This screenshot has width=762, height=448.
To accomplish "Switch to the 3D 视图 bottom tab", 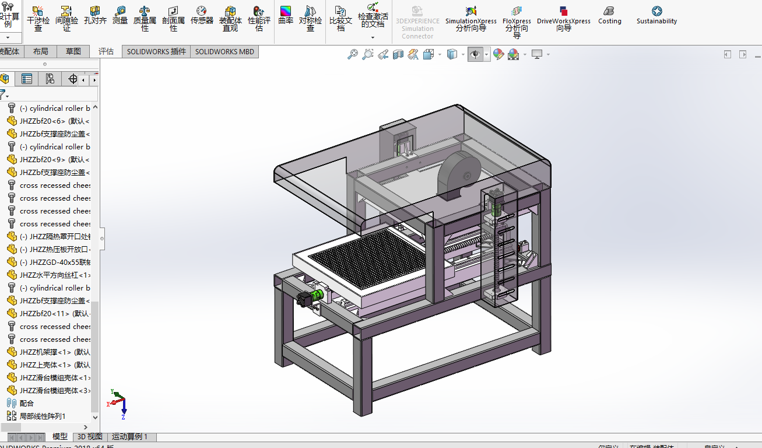I will (x=90, y=436).
